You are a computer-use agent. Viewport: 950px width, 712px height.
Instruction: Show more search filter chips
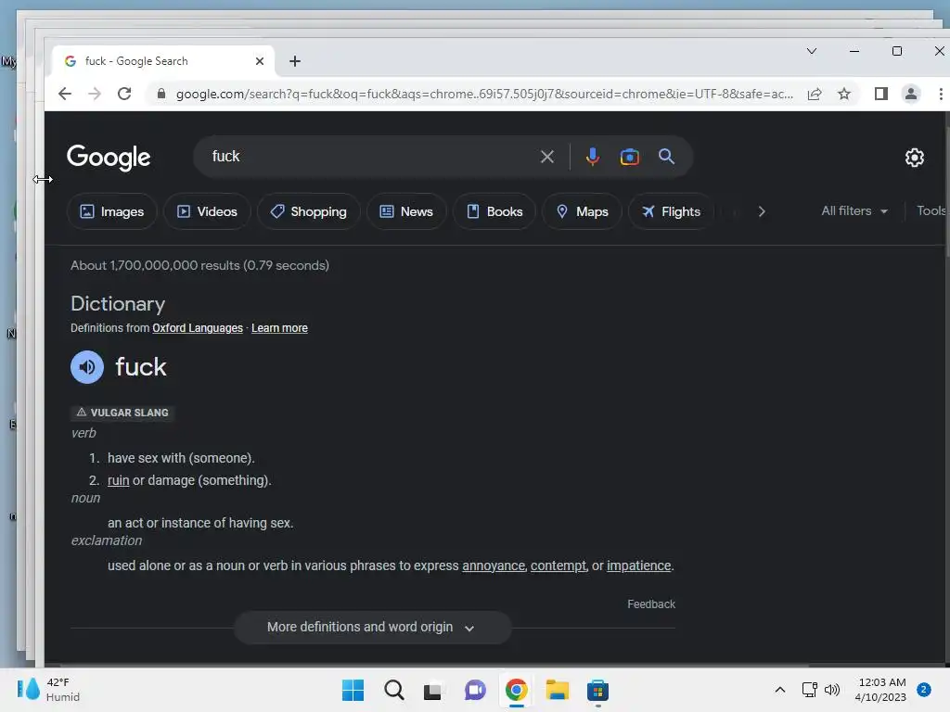[762, 211]
